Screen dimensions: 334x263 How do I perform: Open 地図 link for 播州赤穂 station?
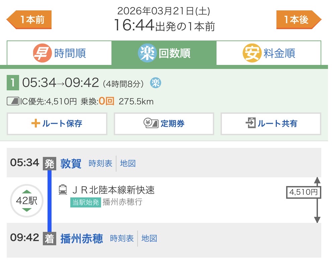(149, 238)
